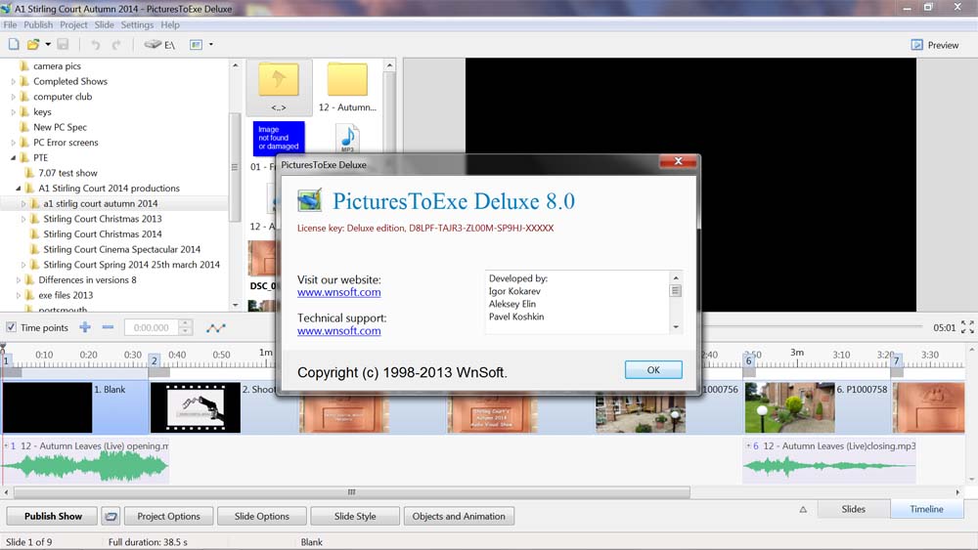This screenshot has width=978, height=550.
Task: Click the remove time point minus icon
Action: point(108,327)
